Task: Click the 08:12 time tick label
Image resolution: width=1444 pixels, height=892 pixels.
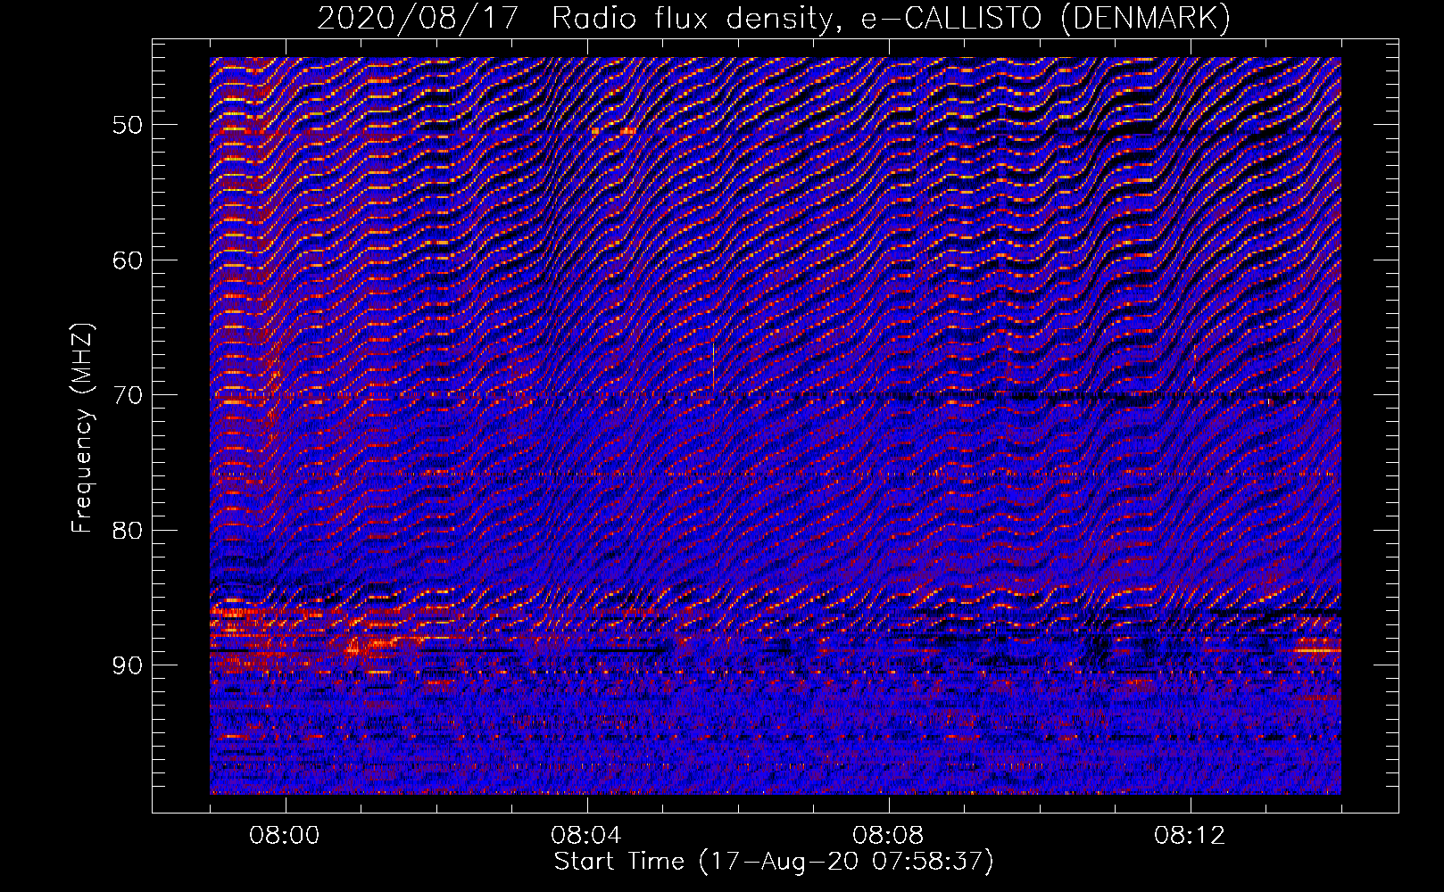Action: pos(1190,836)
